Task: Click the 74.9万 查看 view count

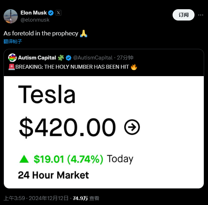Action: click(86, 198)
